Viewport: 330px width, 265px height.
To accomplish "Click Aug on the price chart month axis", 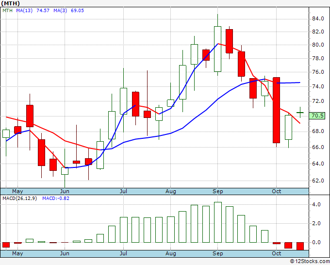I will (x=171, y=191).
